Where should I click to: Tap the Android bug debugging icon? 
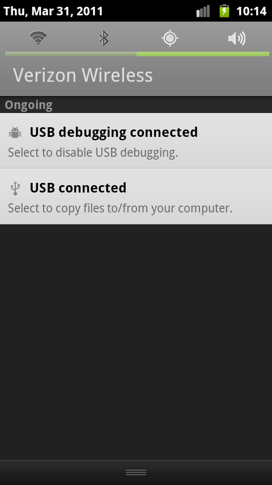(15, 132)
